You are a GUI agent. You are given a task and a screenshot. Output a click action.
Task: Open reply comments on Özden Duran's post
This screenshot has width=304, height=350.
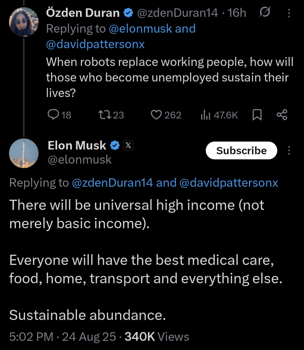[53, 115]
